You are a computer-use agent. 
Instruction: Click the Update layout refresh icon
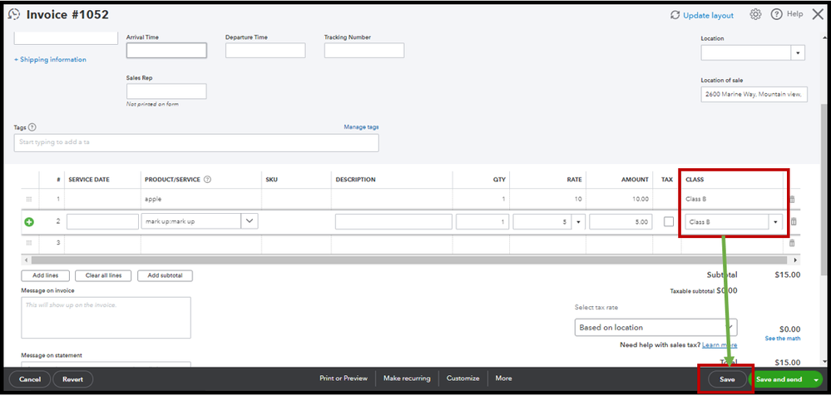point(675,15)
